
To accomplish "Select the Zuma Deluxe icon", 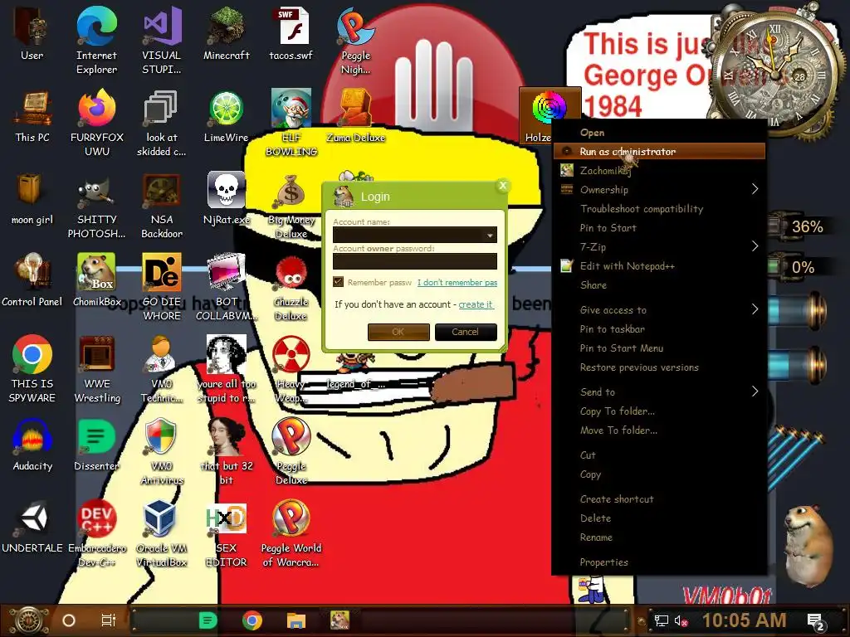I will click(355, 115).
